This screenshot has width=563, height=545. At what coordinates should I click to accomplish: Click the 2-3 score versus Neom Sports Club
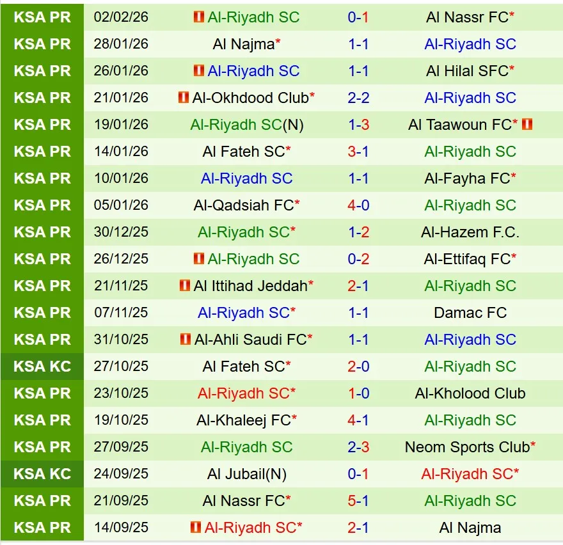358,447
